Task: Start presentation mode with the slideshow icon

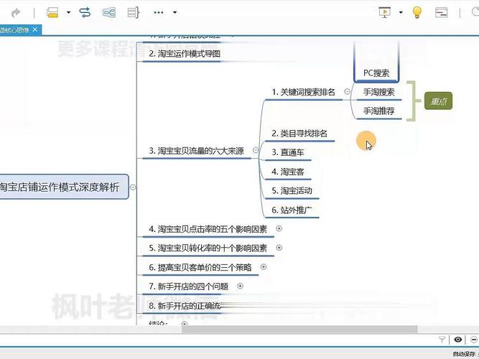Action: [x=385, y=12]
